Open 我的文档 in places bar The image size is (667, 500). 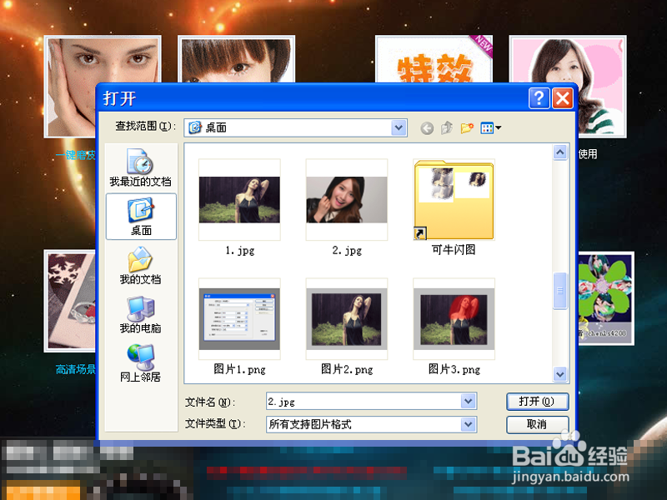(140, 265)
